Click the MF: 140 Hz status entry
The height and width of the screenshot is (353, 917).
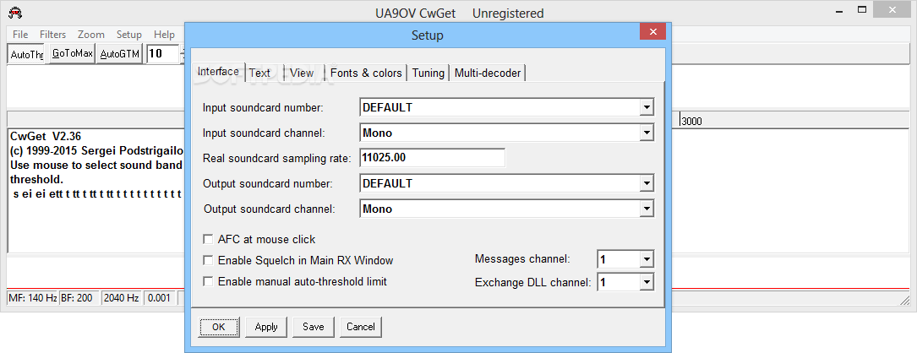pos(33,298)
